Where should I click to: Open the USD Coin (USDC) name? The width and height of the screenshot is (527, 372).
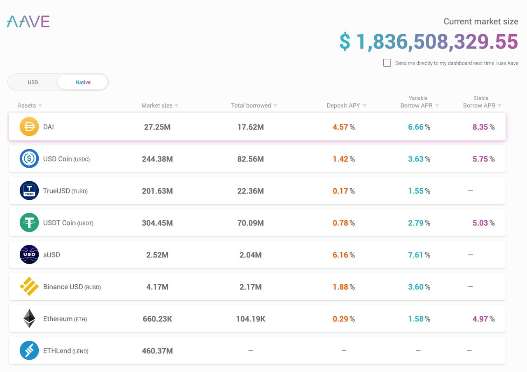[66, 159]
